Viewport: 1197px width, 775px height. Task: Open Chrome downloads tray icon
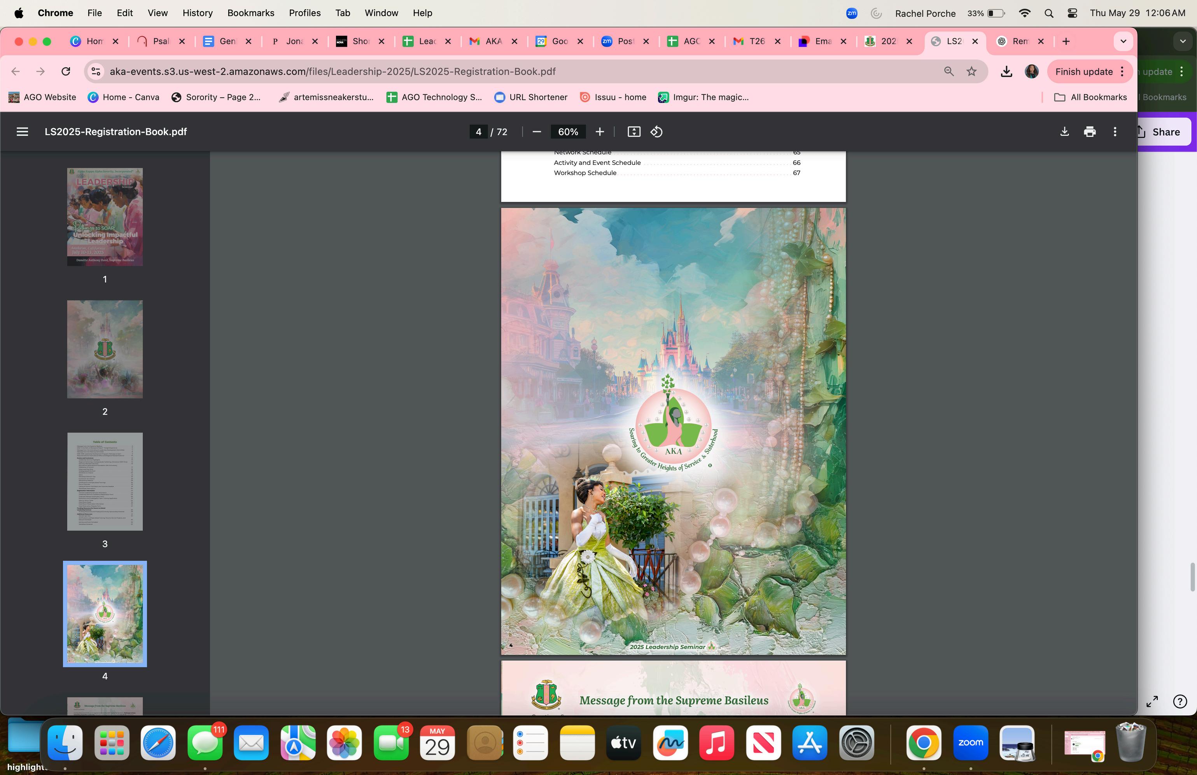click(1006, 72)
